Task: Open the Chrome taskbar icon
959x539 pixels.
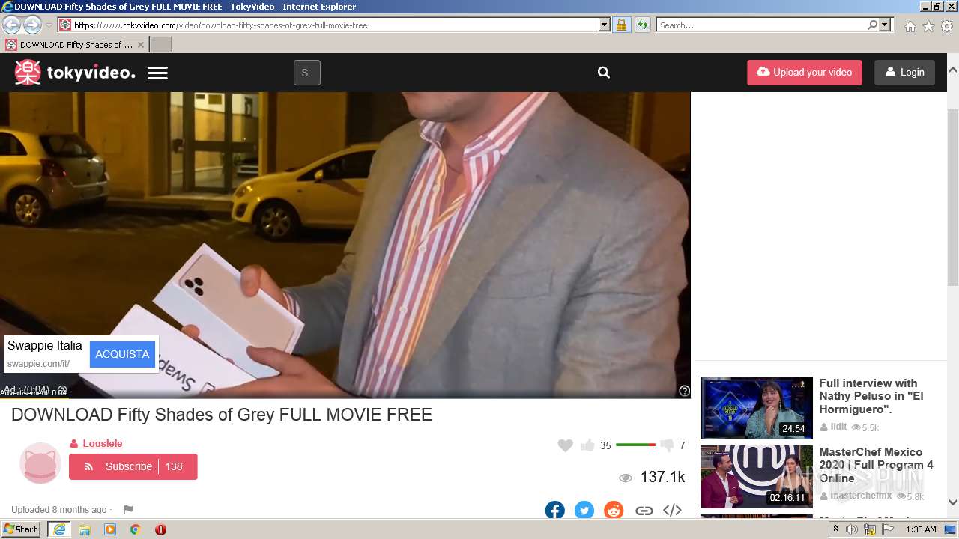Action: pyautogui.click(x=135, y=529)
